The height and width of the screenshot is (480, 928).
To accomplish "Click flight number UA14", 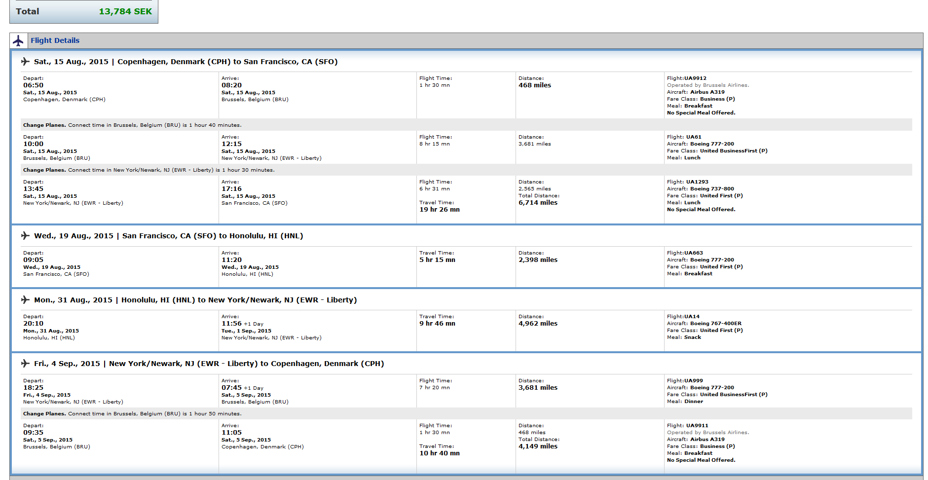I will 692,316.
